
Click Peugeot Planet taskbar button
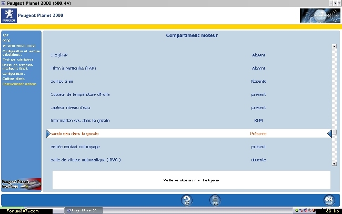click(84, 210)
